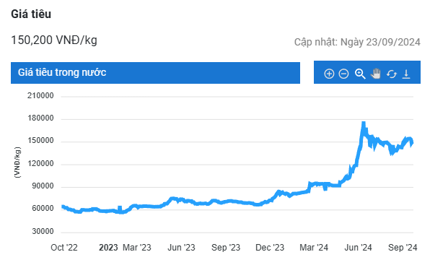The width and height of the screenshot is (430, 265).
Task: Click the zoom out minus icon
Action: point(343,74)
